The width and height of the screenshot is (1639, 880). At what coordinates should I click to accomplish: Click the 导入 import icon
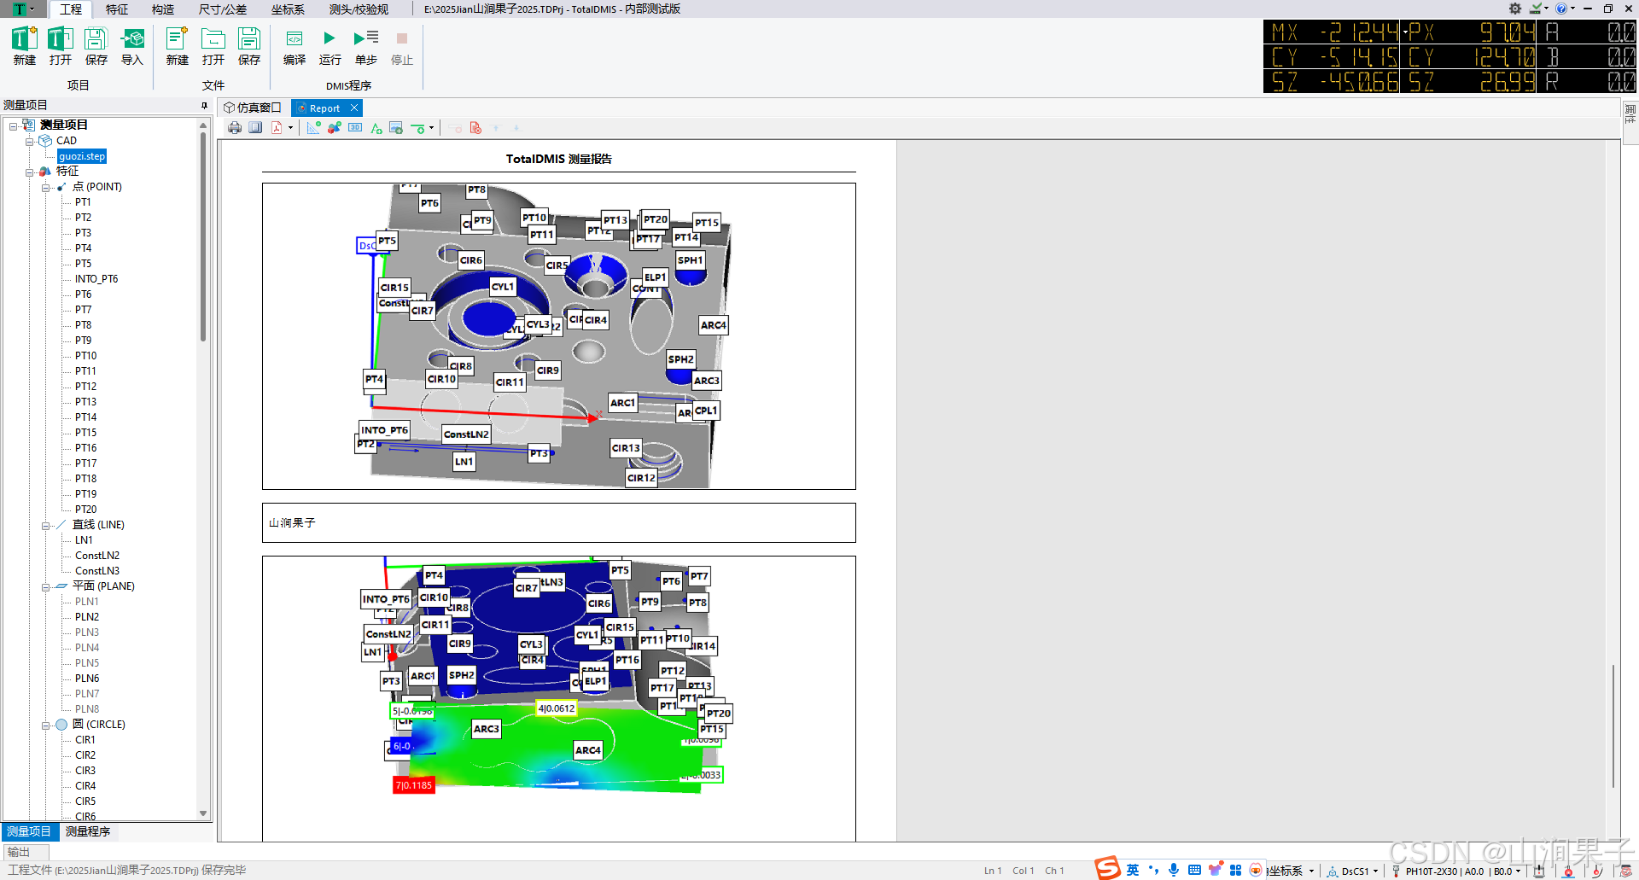tap(132, 46)
